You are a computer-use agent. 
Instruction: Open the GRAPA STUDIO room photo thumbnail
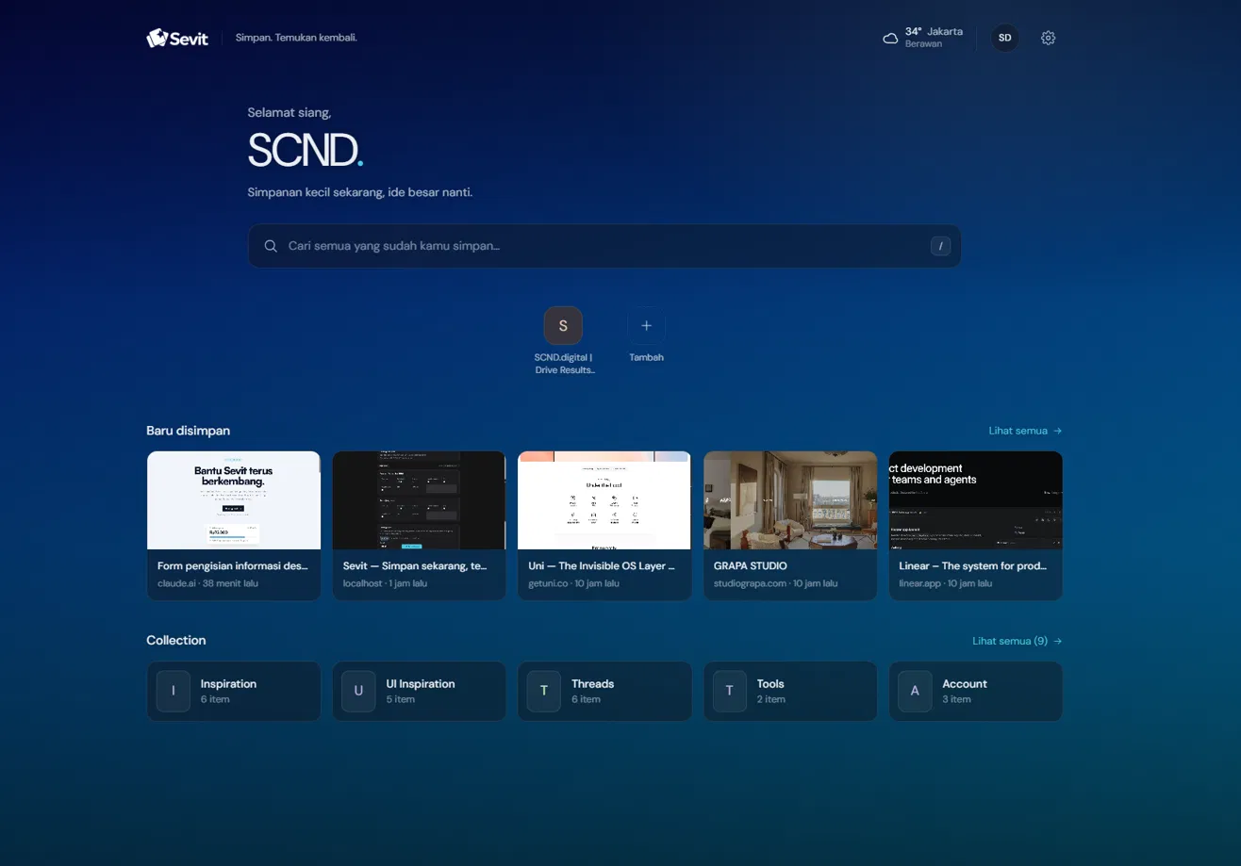[x=790, y=500]
